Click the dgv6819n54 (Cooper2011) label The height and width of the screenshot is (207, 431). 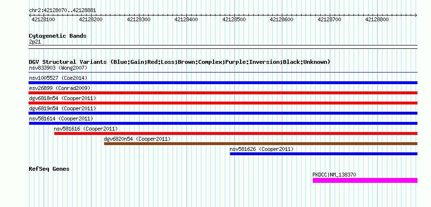(x=62, y=108)
